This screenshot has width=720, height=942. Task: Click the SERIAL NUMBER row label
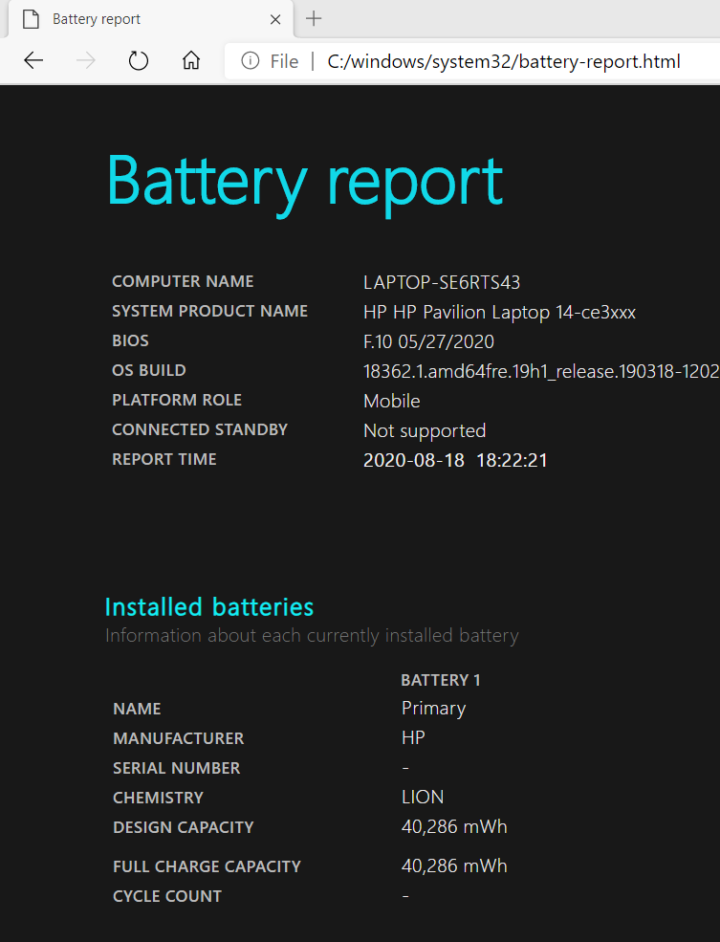tap(177, 768)
